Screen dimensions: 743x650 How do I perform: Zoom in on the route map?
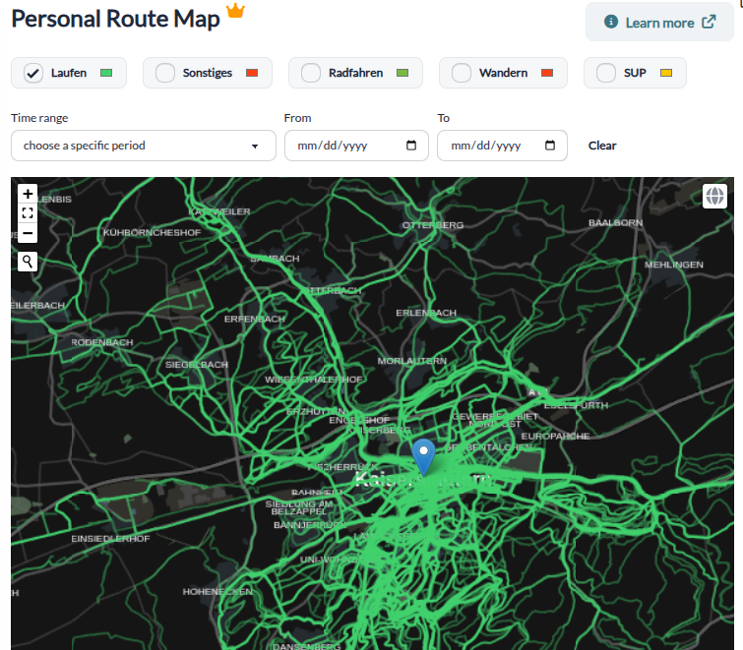(x=28, y=194)
